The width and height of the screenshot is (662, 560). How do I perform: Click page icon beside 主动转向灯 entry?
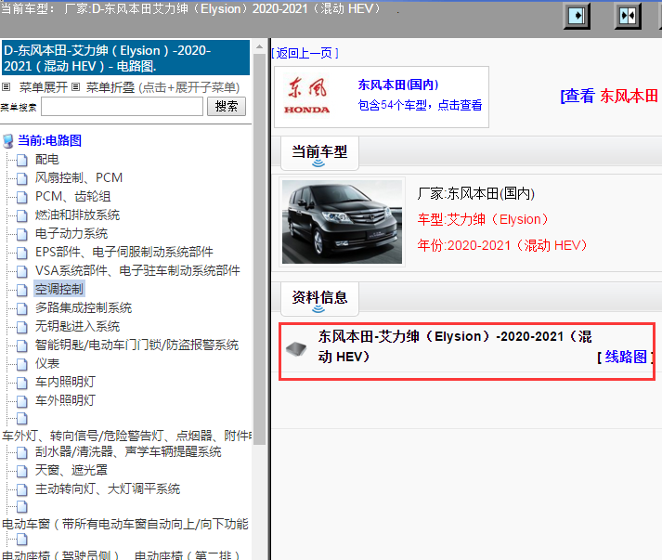click(x=22, y=489)
